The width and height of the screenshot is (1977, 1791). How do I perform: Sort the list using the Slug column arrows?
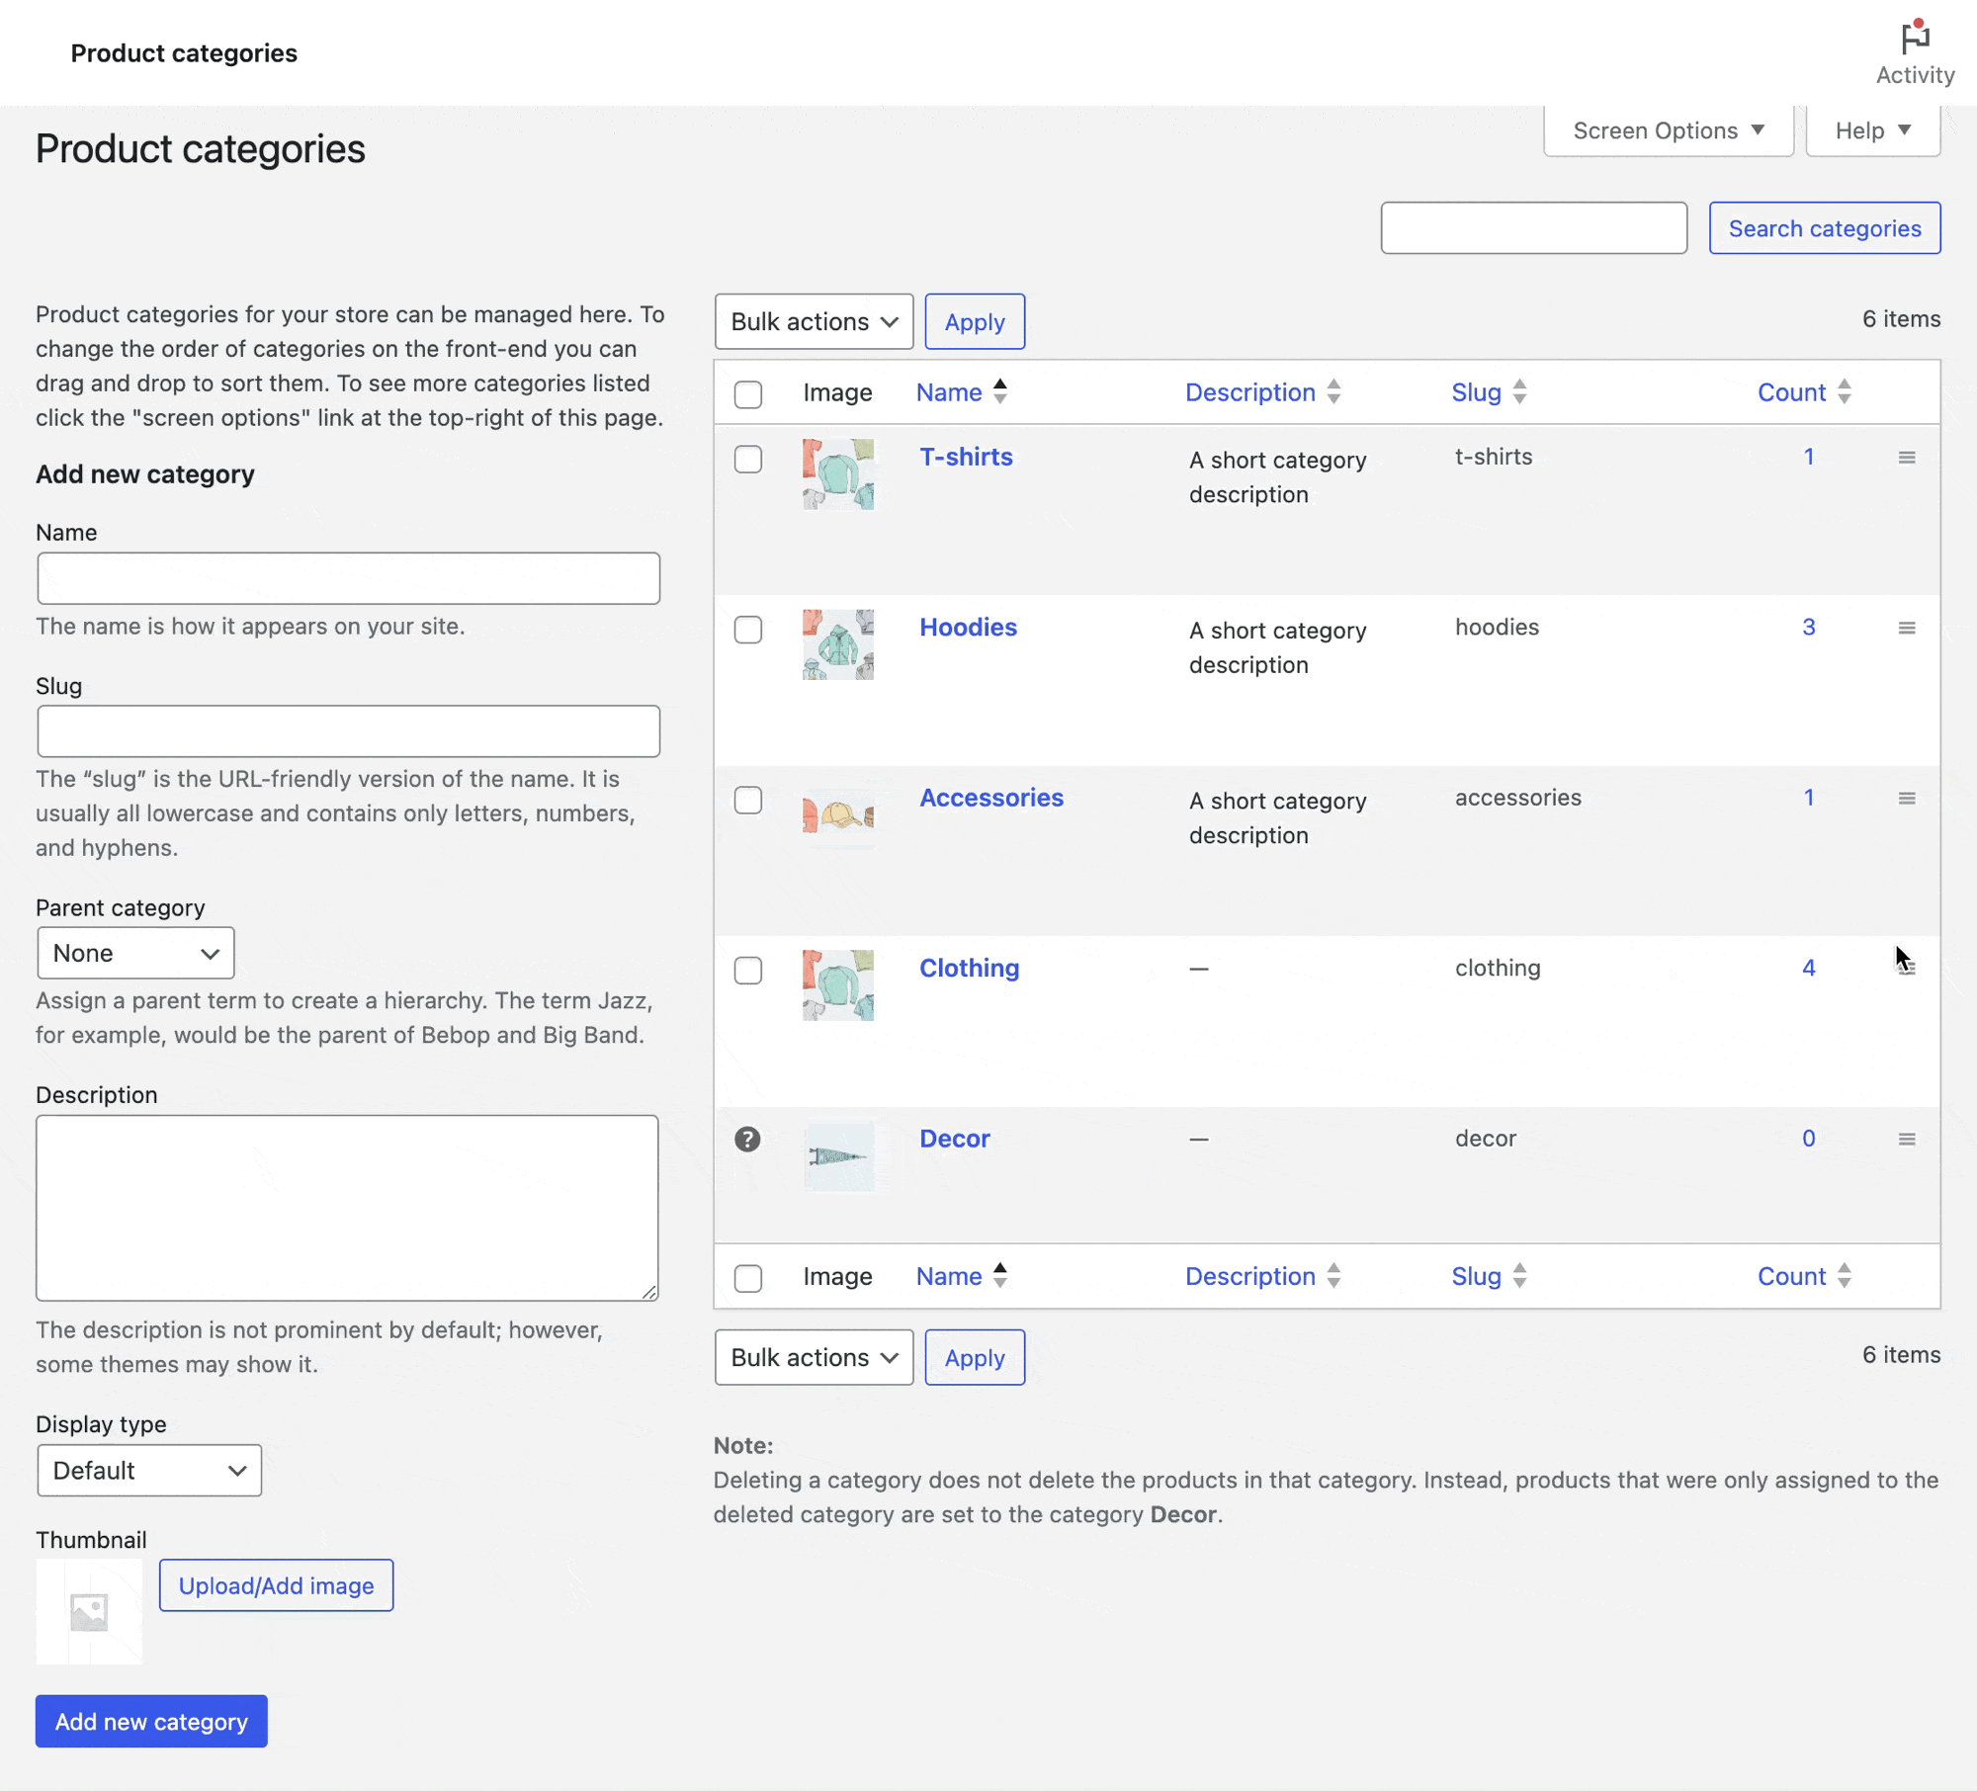point(1521,391)
